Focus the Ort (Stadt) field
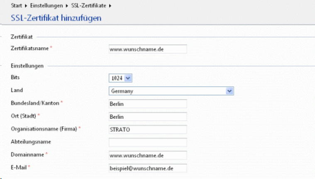Viewport: 315px width, 179px height. point(148,117)
